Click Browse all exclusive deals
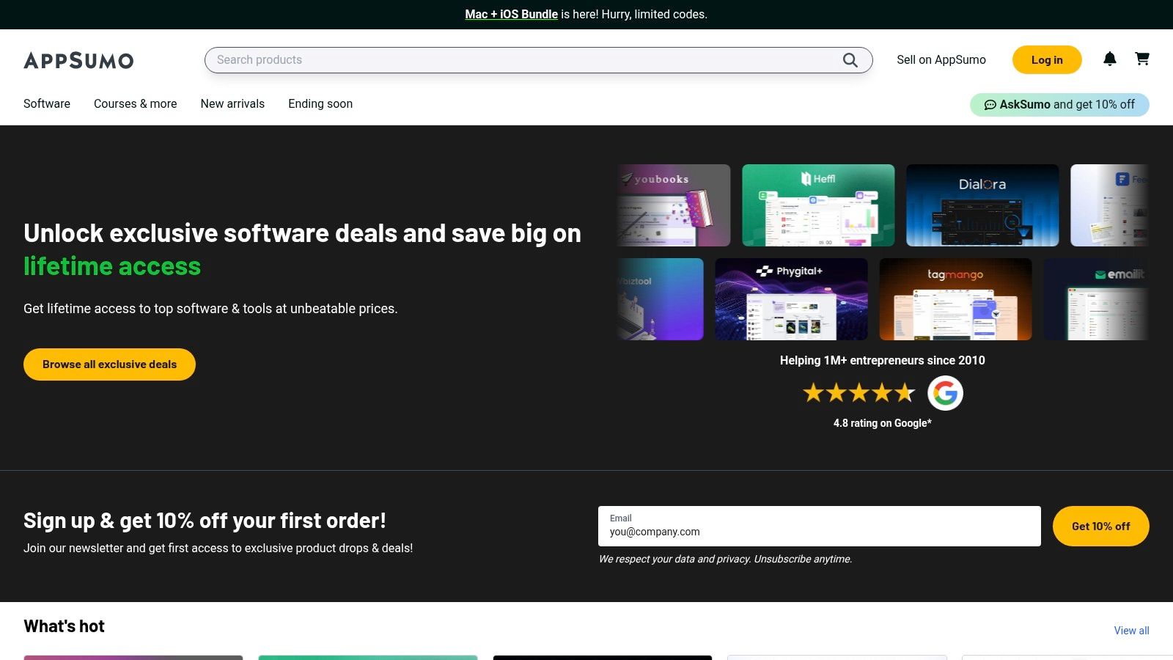The width and height of the screenshot is (1173, 660). coord(109,364)
